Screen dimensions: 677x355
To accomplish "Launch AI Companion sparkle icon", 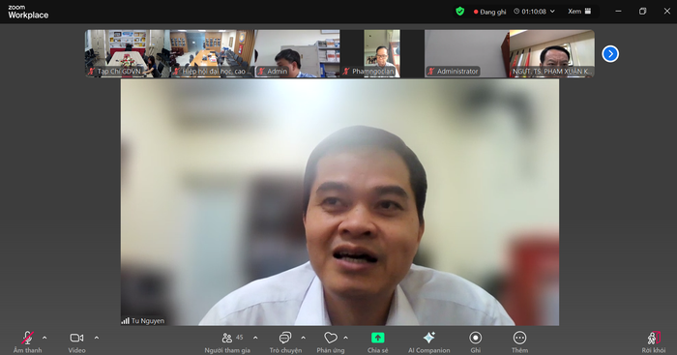I will pyautogui.click(x=429, y=338).
